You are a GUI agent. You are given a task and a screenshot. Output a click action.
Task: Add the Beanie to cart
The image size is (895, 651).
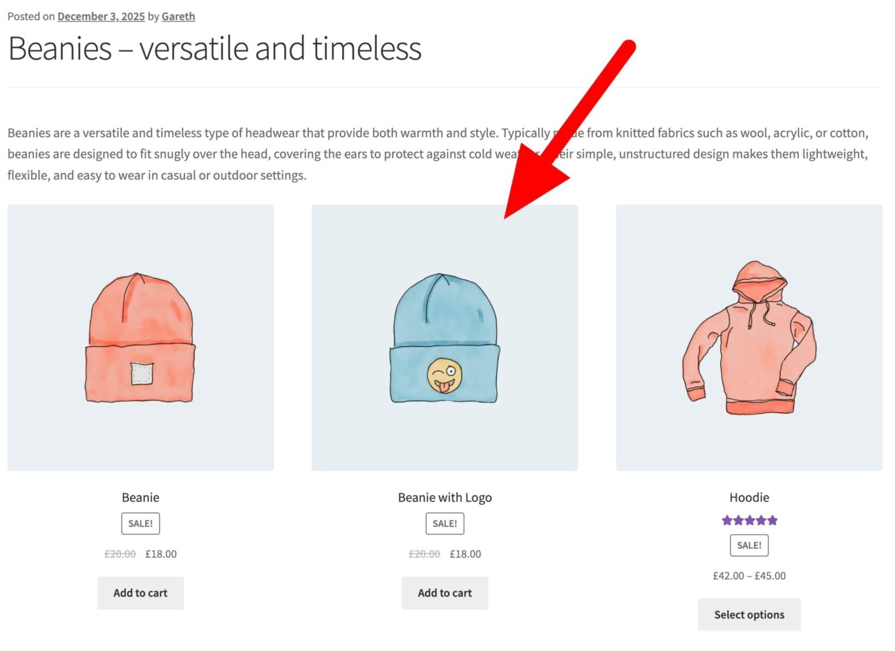(141, 592)
